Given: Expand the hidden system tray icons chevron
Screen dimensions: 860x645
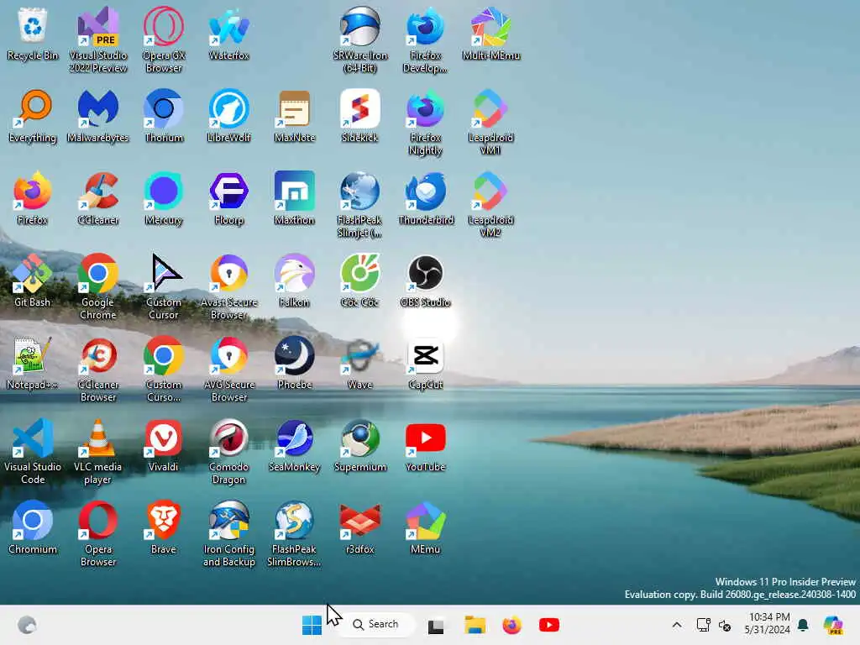Looking at the screenshot, I should 677,625.
